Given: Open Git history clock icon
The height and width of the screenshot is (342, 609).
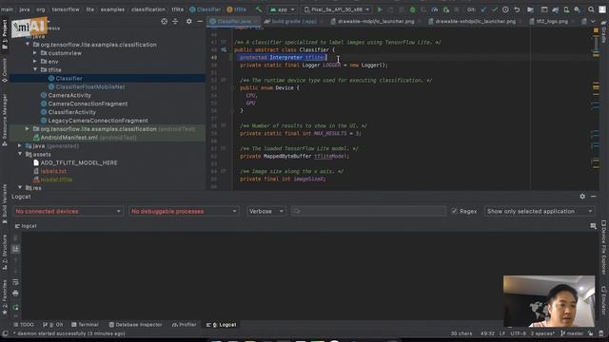Looking at the screenshot, I should click(505, 9).
